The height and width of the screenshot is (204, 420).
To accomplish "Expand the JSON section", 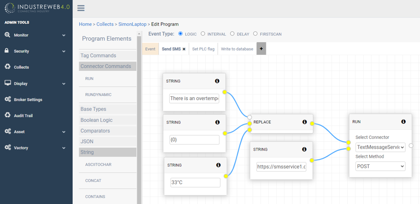I will 108,141.
